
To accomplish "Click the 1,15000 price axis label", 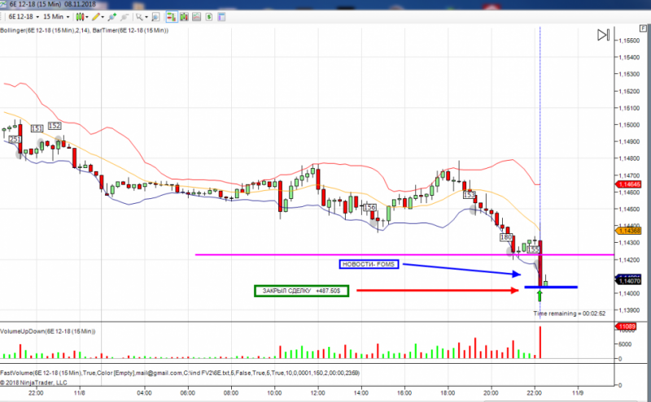I will click(629, 125).
